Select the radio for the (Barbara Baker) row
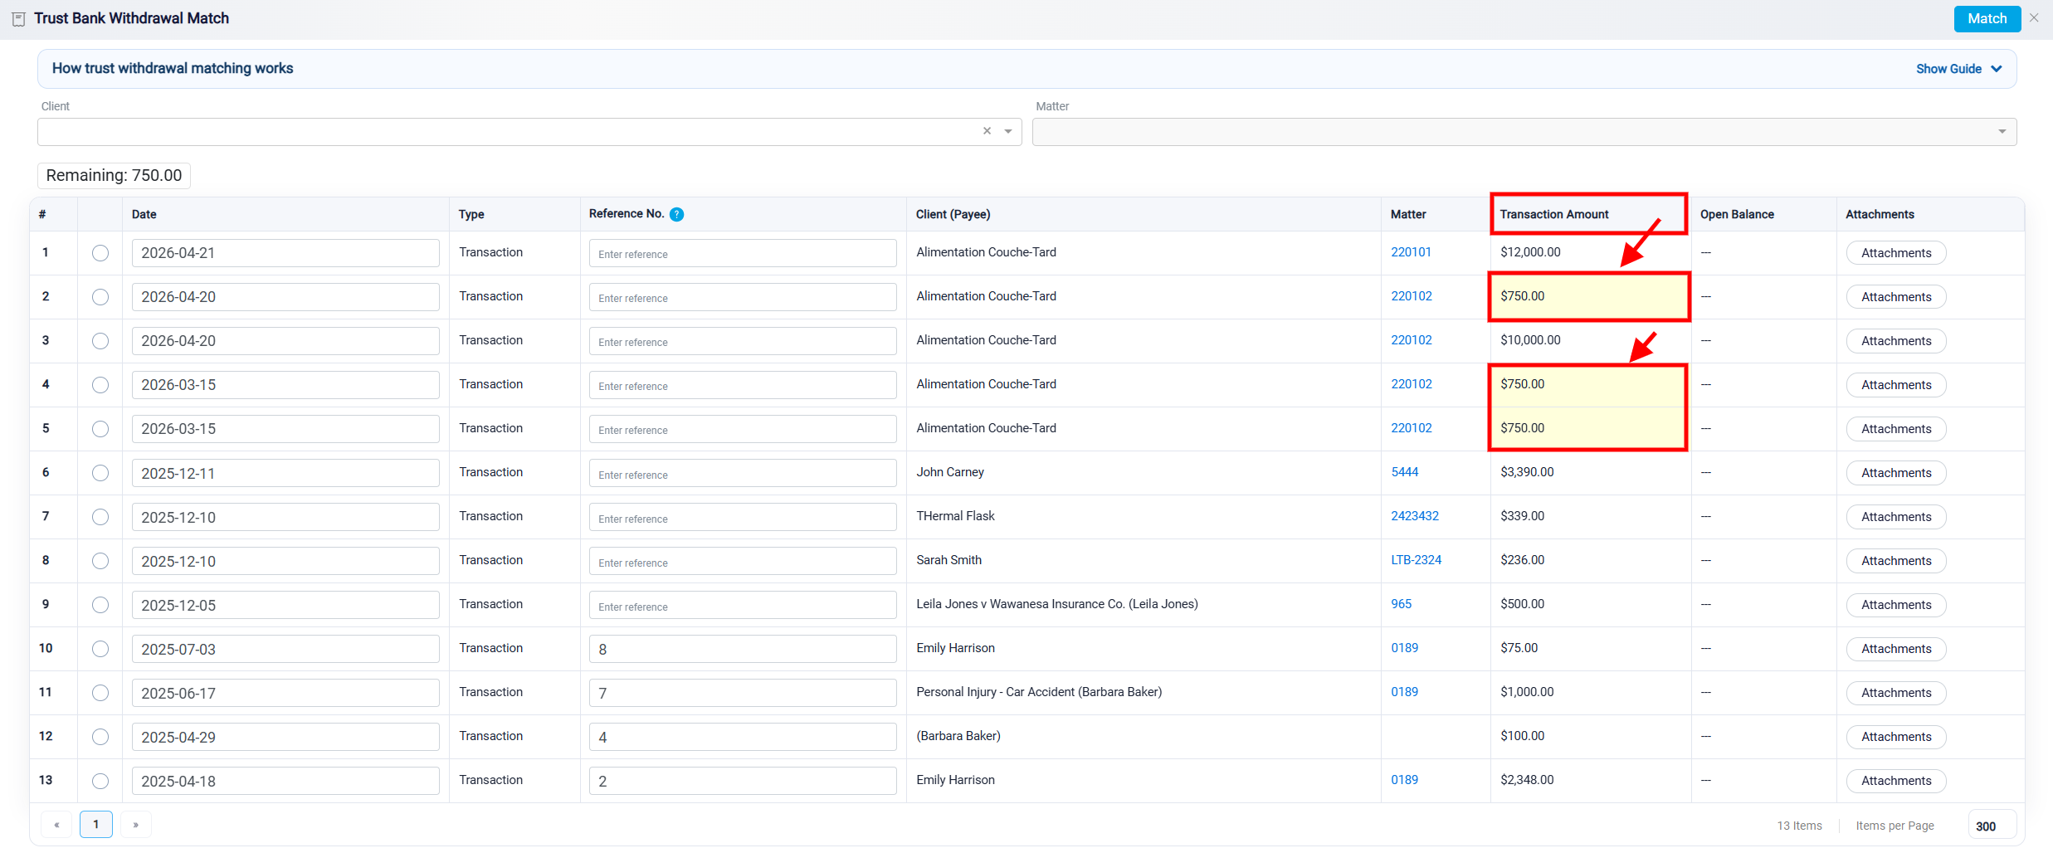Image resolution: width=2053 pixels, height=848 pixels. click(100, 737)
